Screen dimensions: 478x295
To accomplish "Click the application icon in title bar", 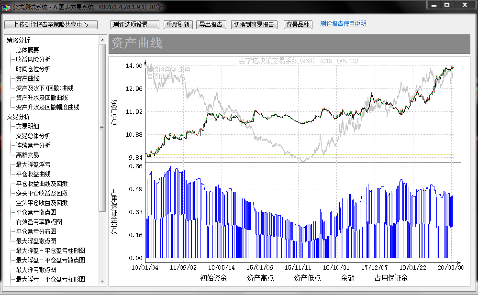I will pos(6,7).
